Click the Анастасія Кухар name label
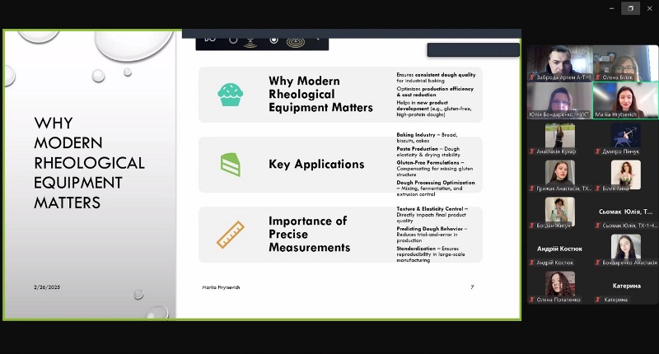This screenshot has width=659, height=354. click(x=556, y=151)
